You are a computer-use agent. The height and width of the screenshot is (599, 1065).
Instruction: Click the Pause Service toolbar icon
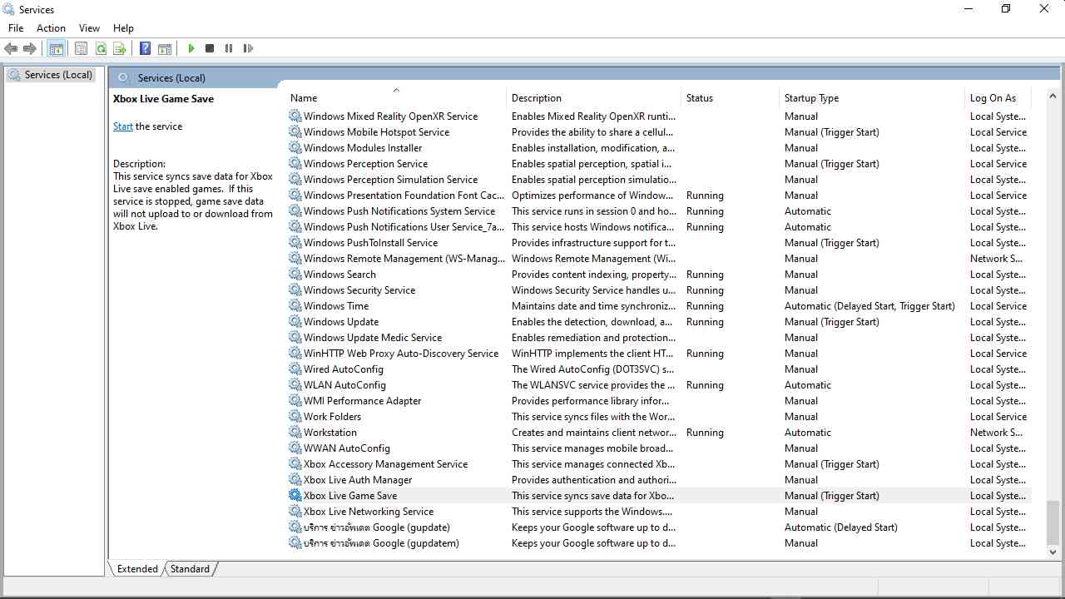(x=229, y=48)
